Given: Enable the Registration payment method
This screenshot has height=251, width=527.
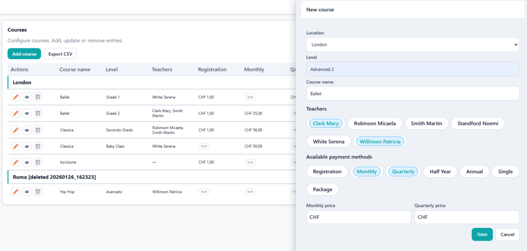Looking at the screenshot, I should tap(327, 171).
